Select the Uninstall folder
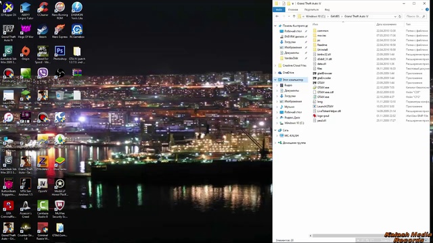The height and width of the screenshot is (243, 433). click(322, 49)
